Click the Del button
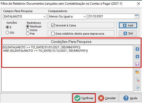This screenshot has height=103, width=142. tap(128, 33)
